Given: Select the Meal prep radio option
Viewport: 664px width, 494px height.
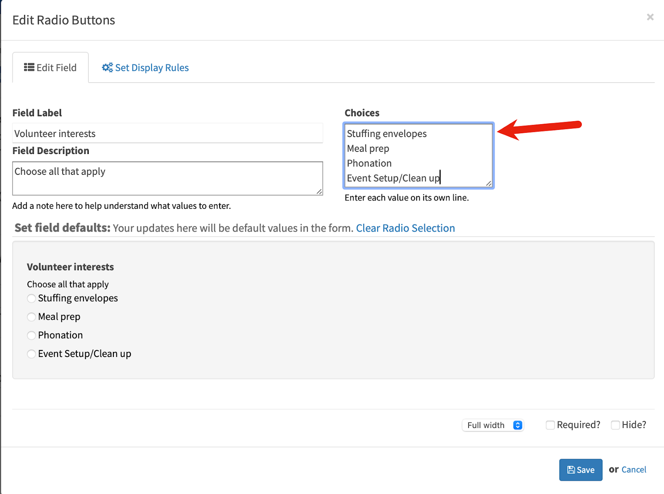Looking at the screenshot, I should tap(32, 317).
